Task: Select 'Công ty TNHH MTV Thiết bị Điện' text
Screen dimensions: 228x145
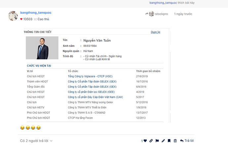Action: coord(87,107)
